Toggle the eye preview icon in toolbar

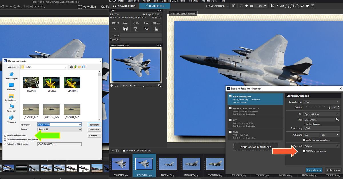point(308,6)
